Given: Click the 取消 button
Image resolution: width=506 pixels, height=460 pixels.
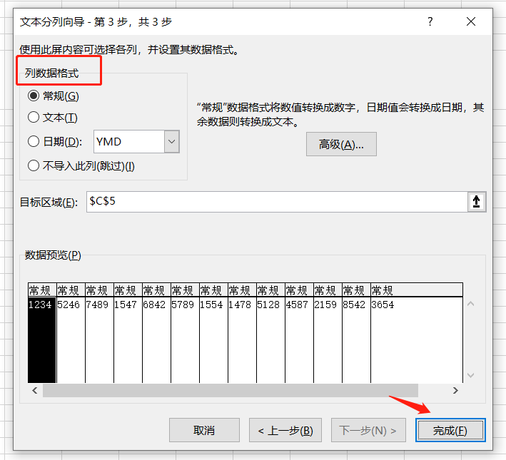Looking at the screenshot, I should 204,430.
